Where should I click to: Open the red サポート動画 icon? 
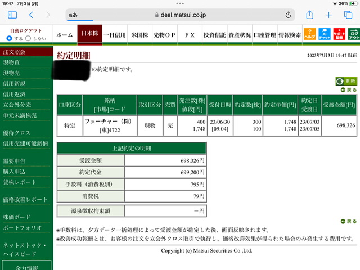tap(339, 34)
